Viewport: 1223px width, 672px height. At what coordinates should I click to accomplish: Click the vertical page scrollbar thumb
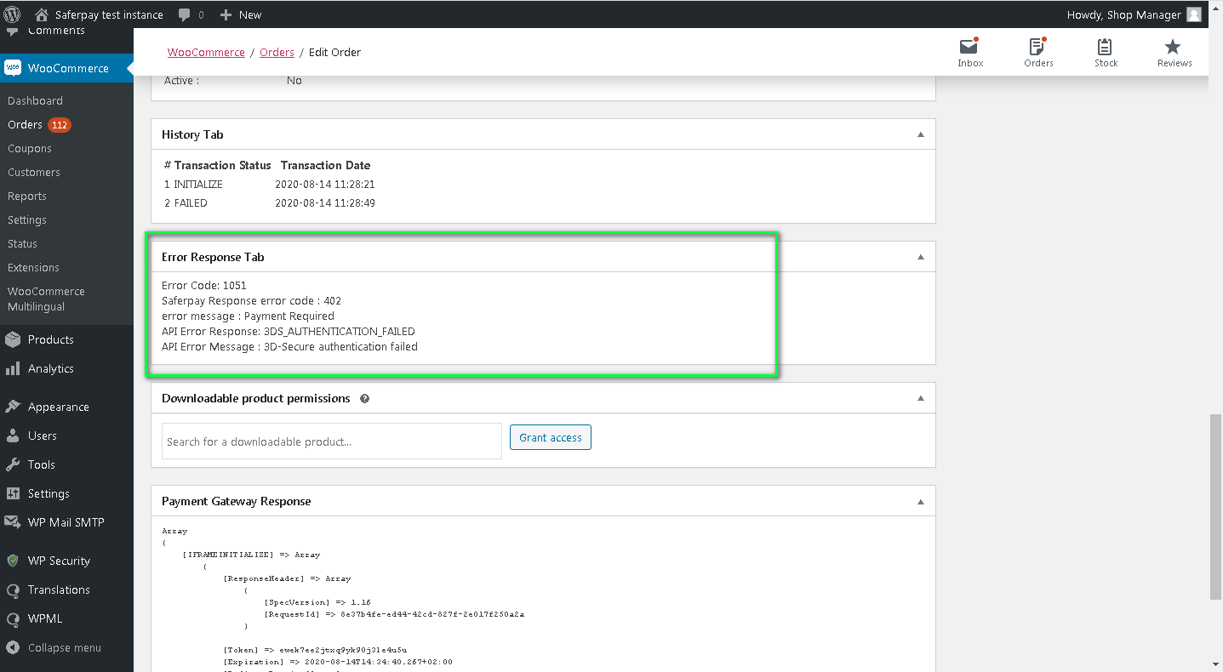tap(1215, 507)
